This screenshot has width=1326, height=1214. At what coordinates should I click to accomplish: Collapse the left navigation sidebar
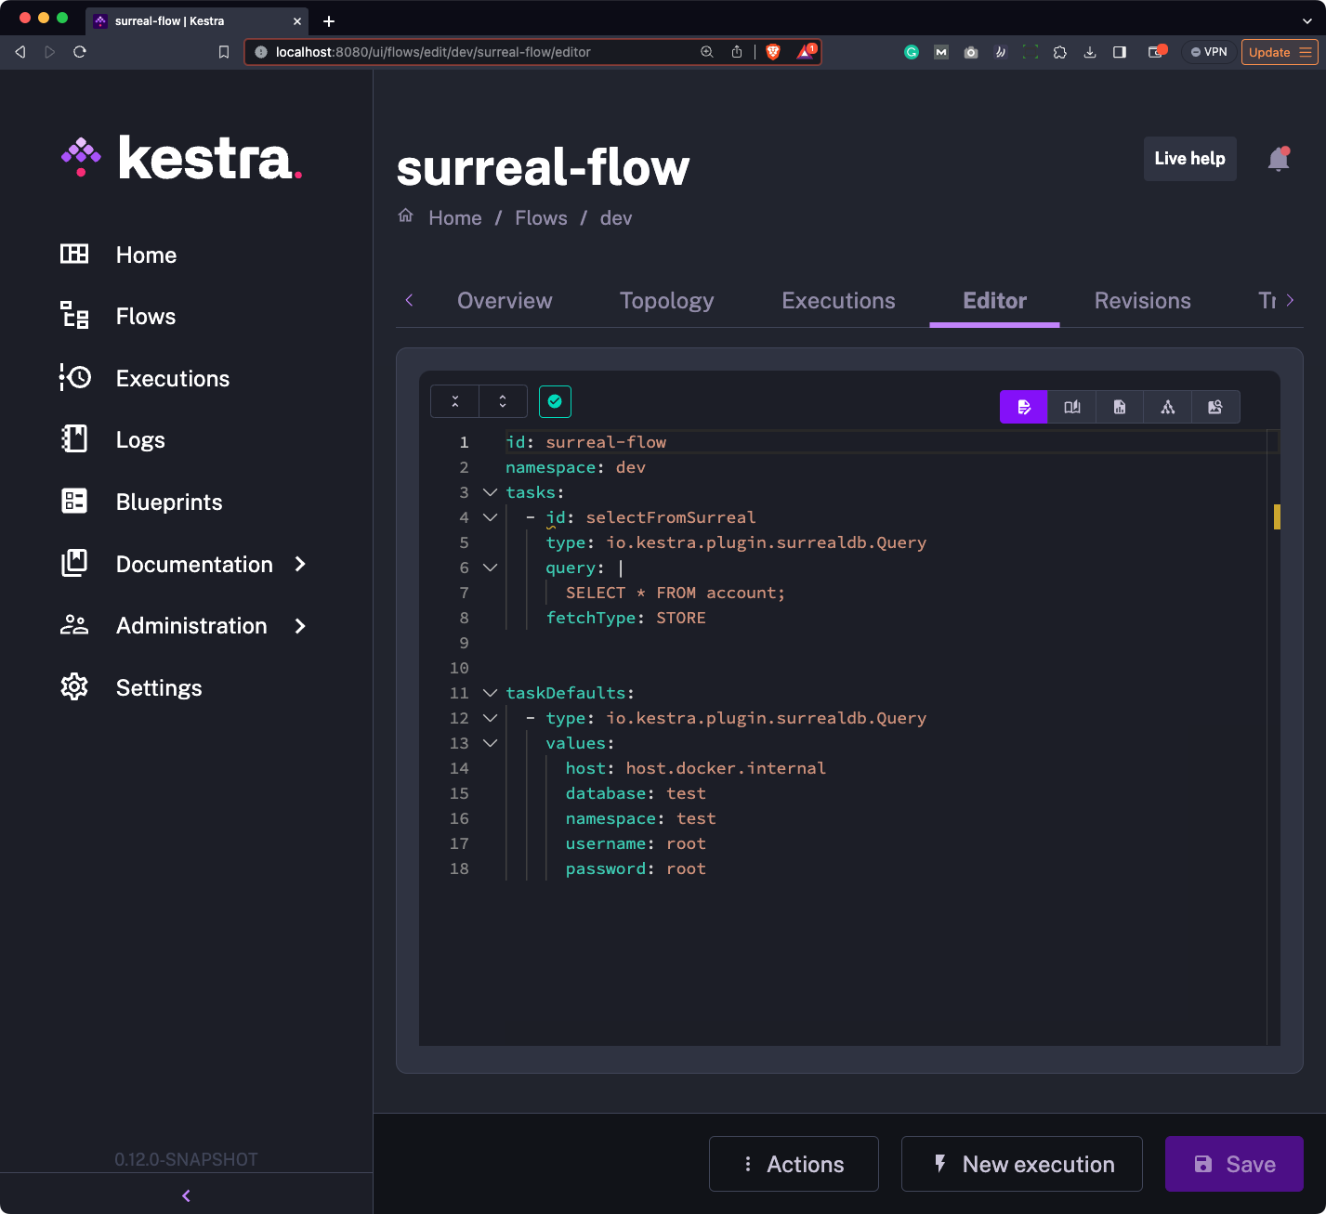coord(185,1195)
